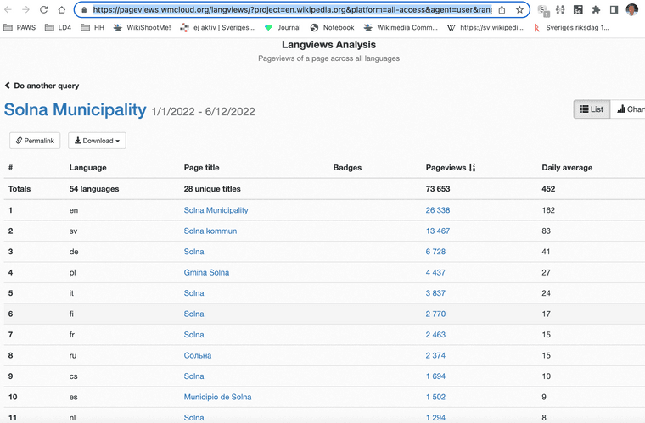
Task: Click Do another query link
Action: 42,86
